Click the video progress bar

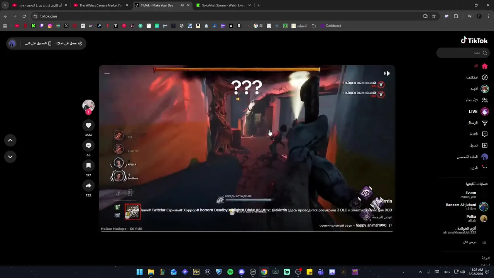point(246,231)
